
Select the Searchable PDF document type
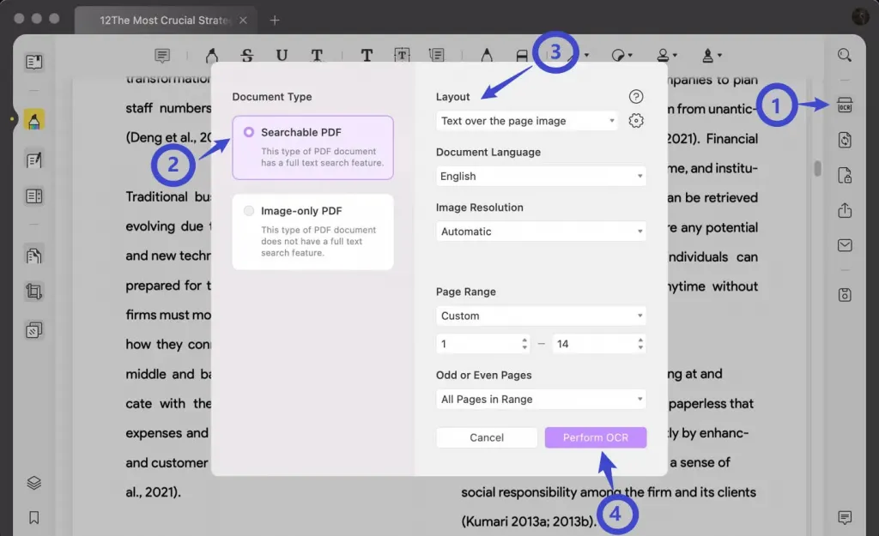[x=312, y=147]
